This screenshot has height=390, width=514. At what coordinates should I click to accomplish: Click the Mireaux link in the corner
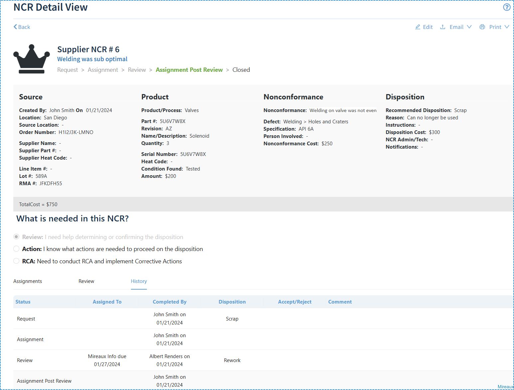tap(506, 387)
